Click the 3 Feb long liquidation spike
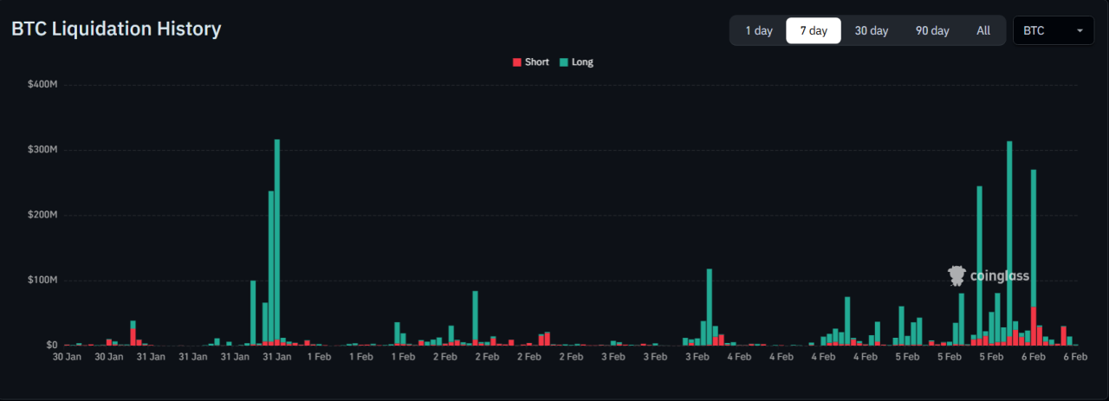 click(x=710, y=303)
